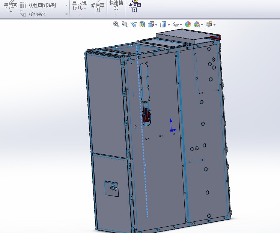Open Edit Appearance color ball icon
280x233 pixels.
pyautogui.click(x=188, y=24)
